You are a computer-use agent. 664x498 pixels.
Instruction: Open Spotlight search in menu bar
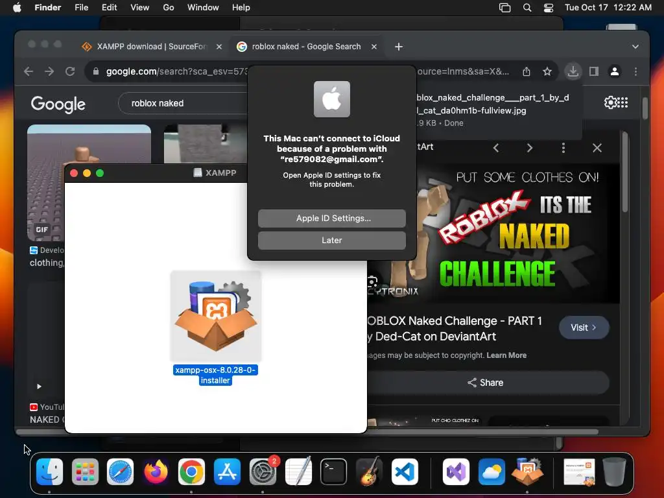point(527,7)
